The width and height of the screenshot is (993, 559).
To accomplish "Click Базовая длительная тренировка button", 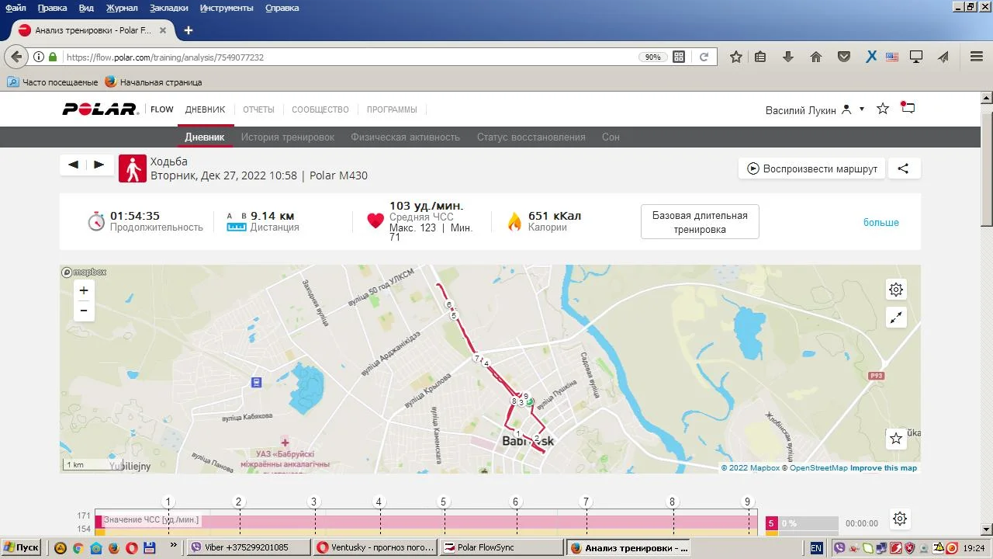I will [x=700, y=222].
